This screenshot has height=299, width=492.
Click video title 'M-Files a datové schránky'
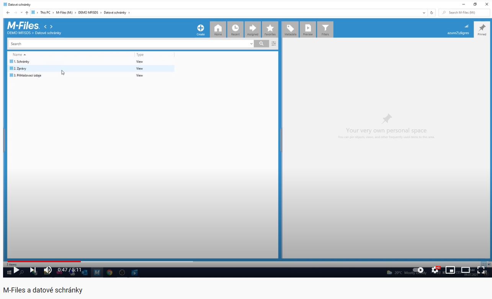click(x=42, y=290)
